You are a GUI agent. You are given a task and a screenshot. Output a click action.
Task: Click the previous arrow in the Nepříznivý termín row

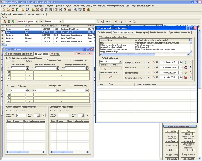pyautogui.click(x=145, y=72)
